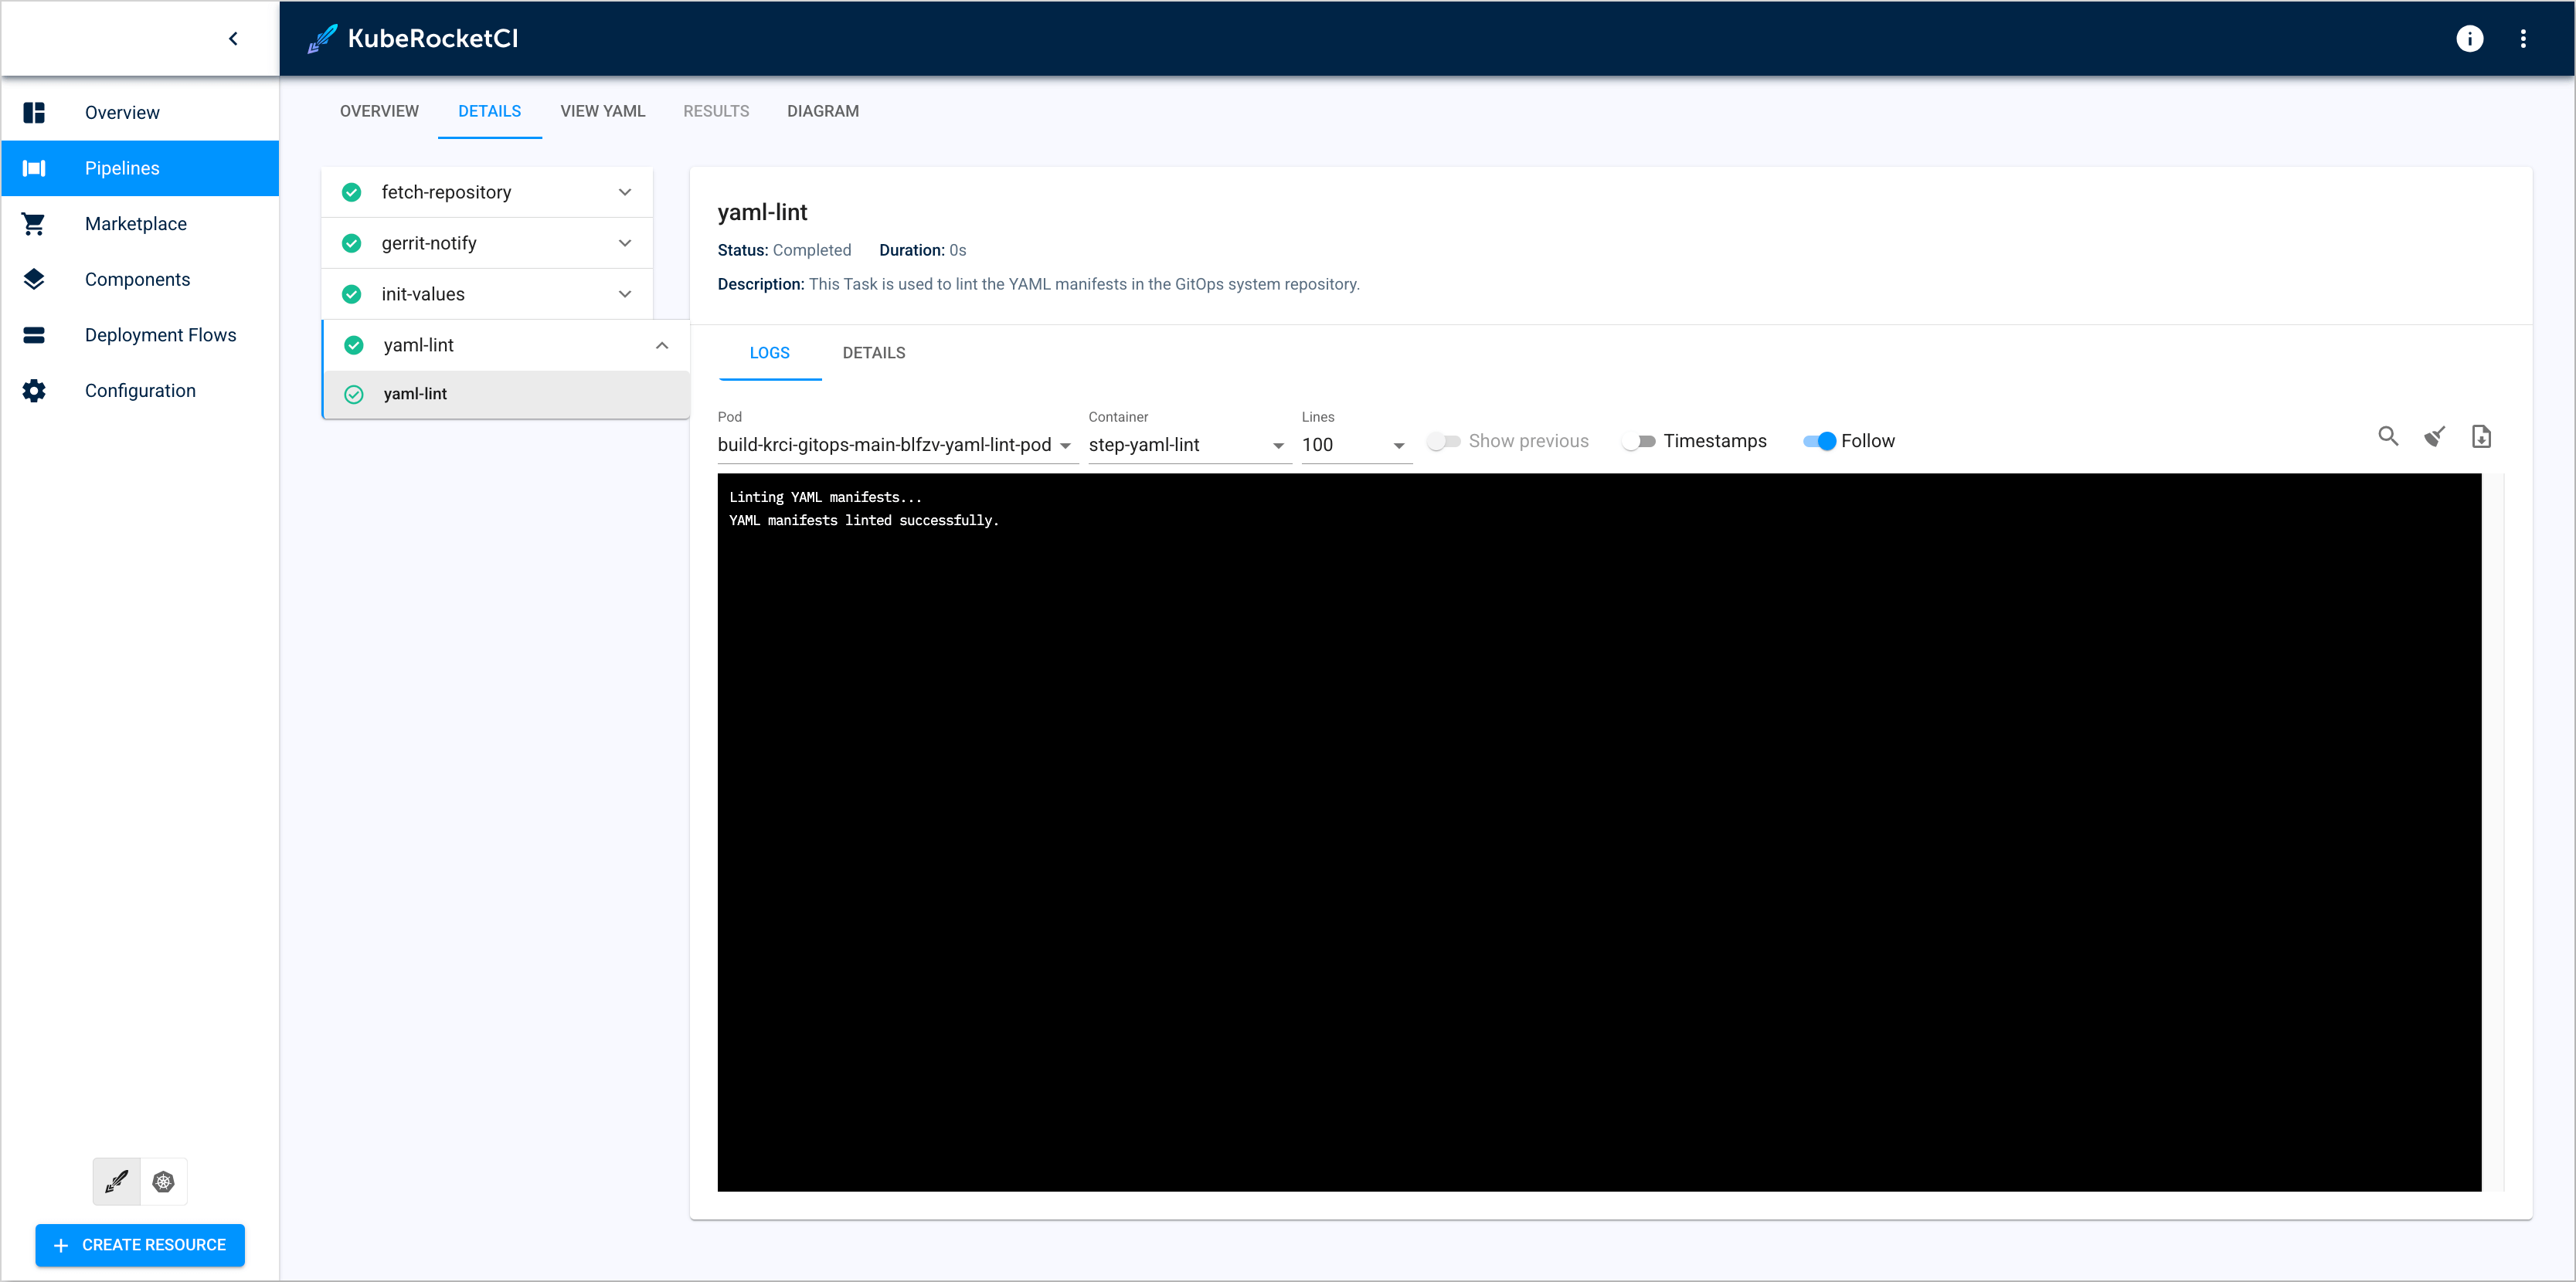Viewport: 2576px width, 1282px height.
Task: Click the clear logs broom icon
Action: 2434,436
